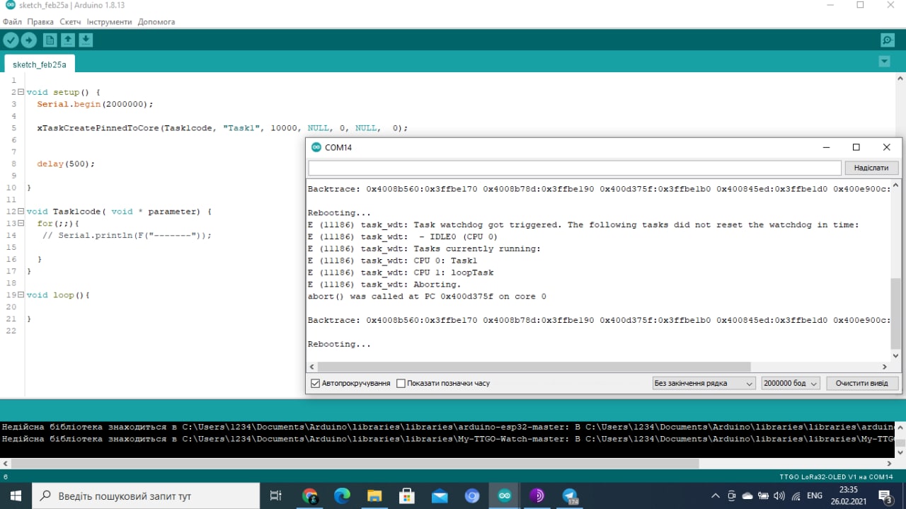Collapse the for loop fold marker
Image resolution: width=906 pixels, height=509 pixels.
21,223
